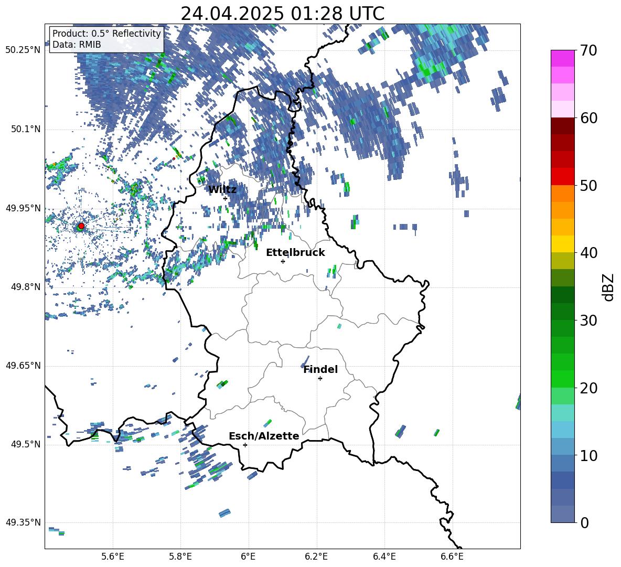Screen dimensions: 621x567
Task: Click the bright red colorbar swatch above 50
Action: [x=563, y=176]
